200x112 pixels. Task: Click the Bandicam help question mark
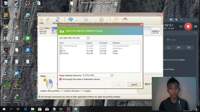click(x=182, y=20)
